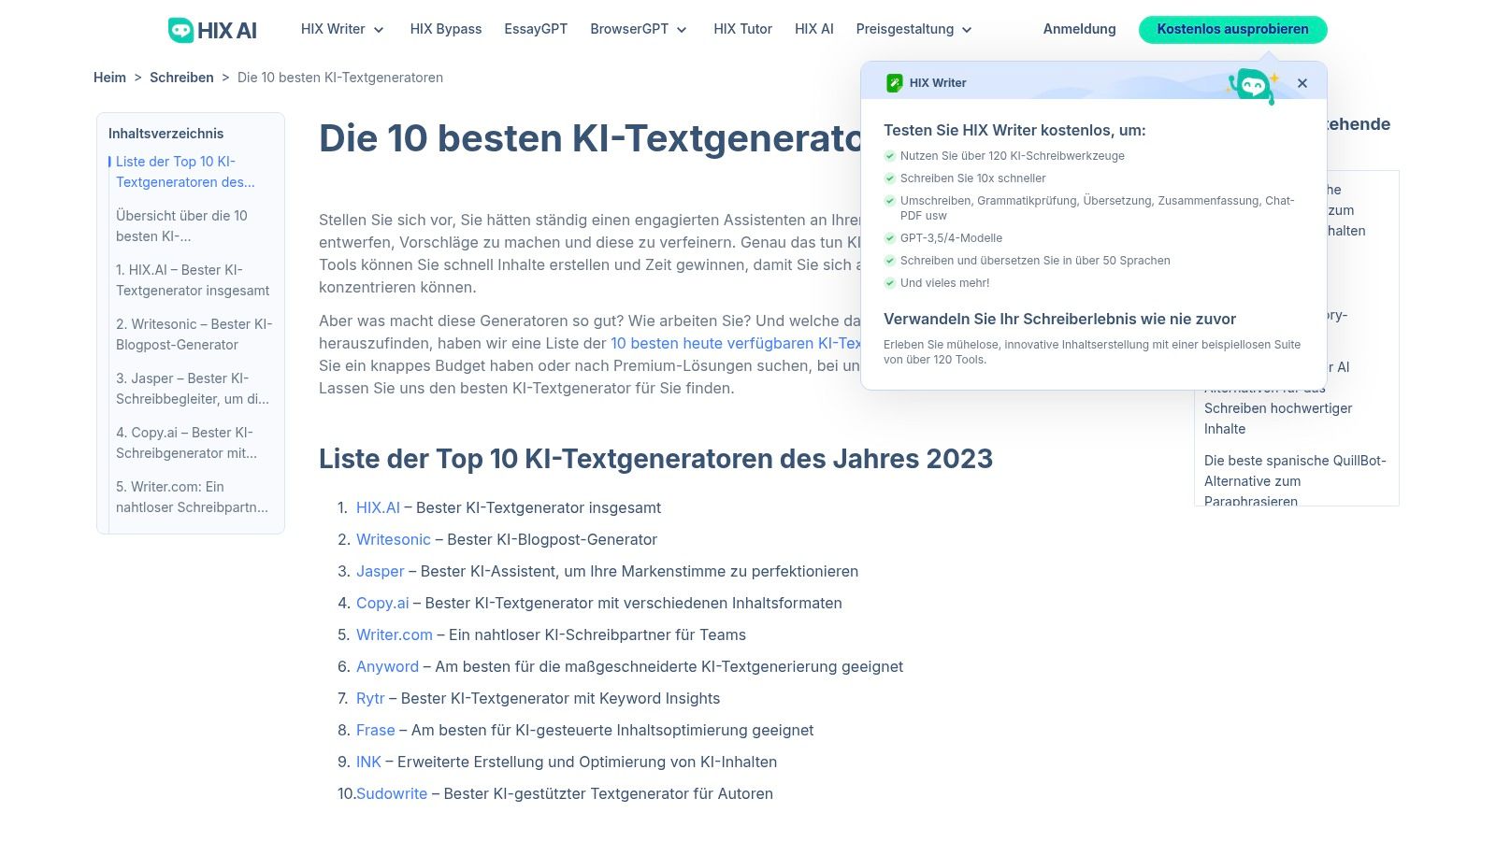Open the Rytr link in the list

(370, 699)
